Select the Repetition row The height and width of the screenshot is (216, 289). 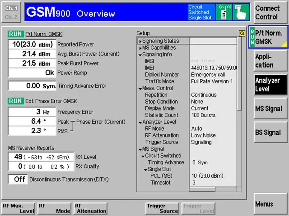point(187,95)
